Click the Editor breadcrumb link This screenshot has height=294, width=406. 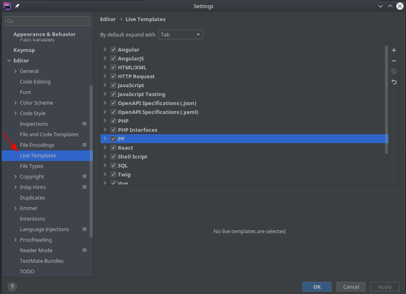tap(108, 19)
